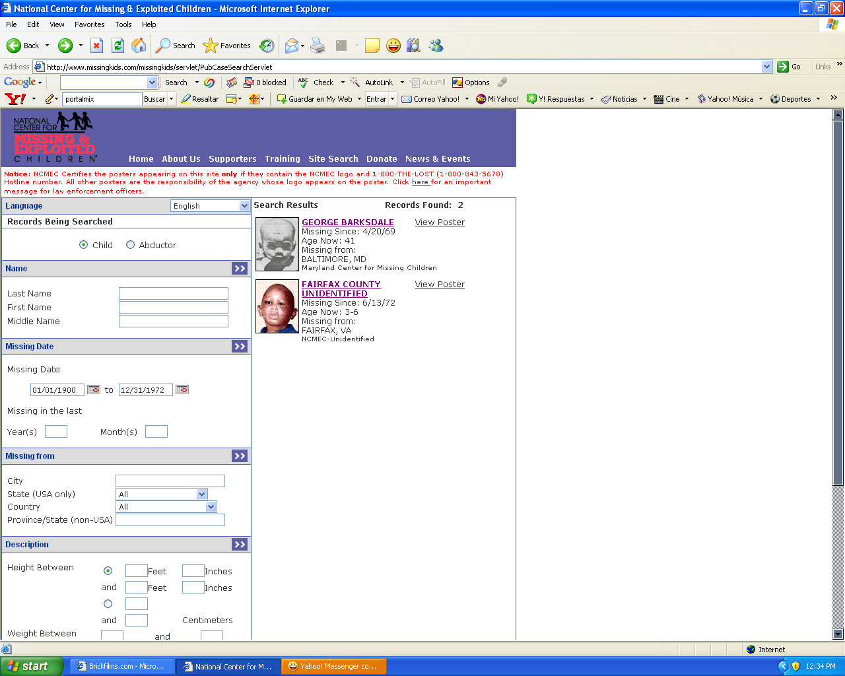This screenshot has width=845, height=676.
Task: Click the Google logo on the Google toolbar
Action: [20, 83]
